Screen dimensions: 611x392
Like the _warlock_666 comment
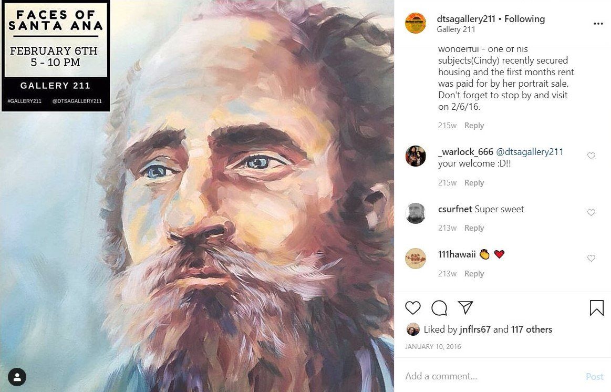pyautogui.click(x=591, y=156)
